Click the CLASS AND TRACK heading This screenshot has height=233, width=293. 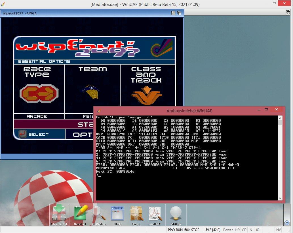coord(146,75)
